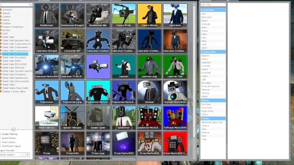Image resolution: width=294 pixels, height=165 pixels.
Task: Spawn the Boomboxman Bike NPC
Action: pyautogui.click(x=98, y=15)
